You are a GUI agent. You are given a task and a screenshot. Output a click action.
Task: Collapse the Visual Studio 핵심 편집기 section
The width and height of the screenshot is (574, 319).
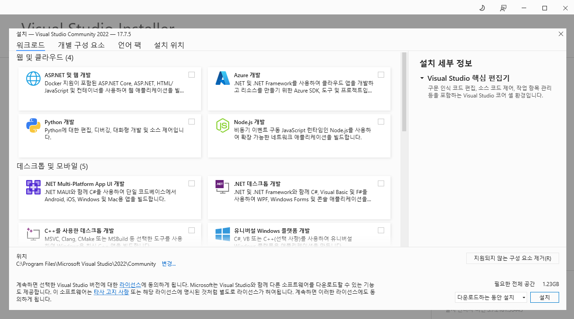tap(422, 78)
